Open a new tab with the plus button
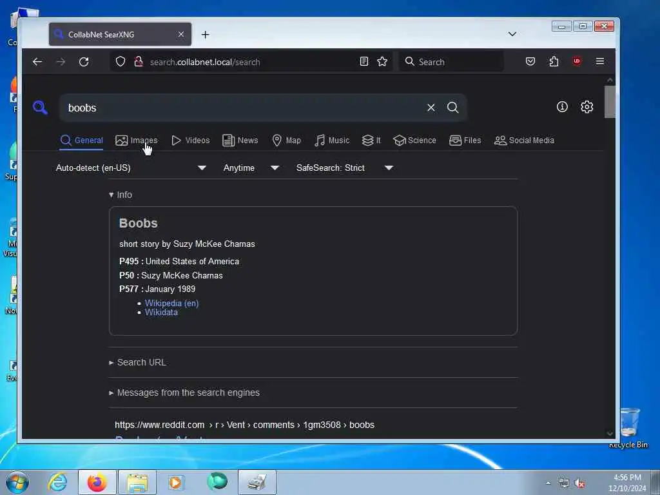 click(205, 35)
